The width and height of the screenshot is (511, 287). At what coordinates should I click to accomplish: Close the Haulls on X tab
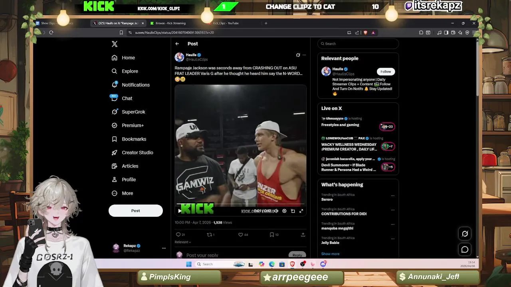pyautogui.click(x=143, y=23)
